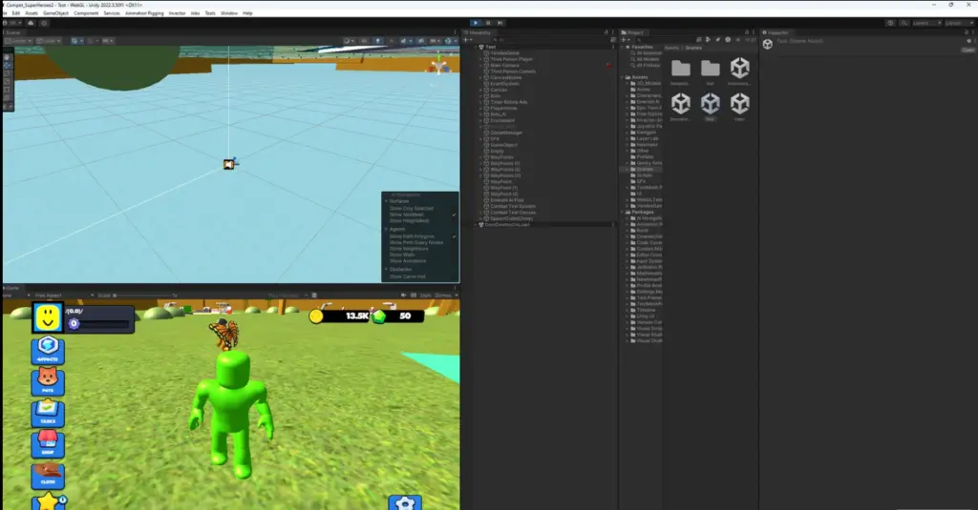Expand the SFX object in Hierarchy

(481, 139)
